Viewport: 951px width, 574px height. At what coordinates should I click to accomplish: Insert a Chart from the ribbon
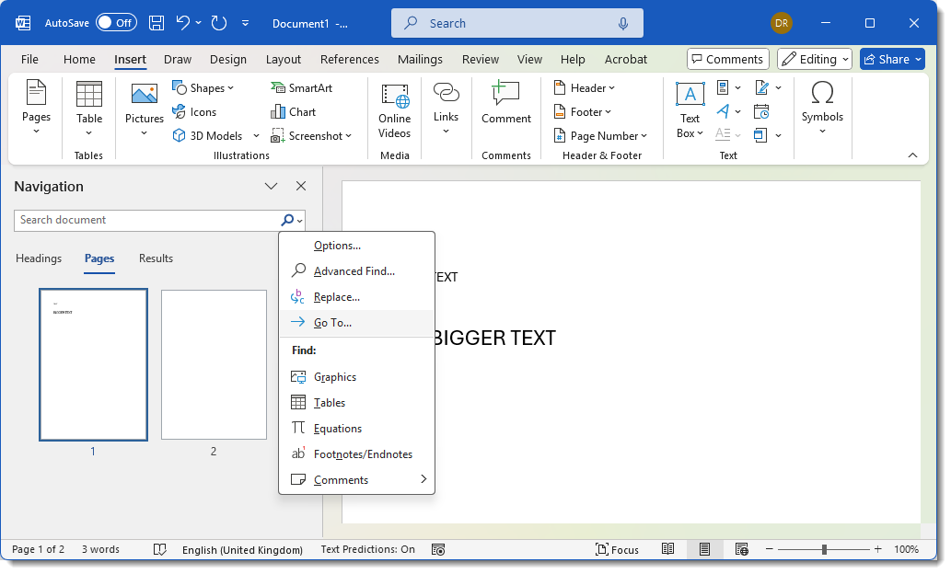point(293,112)
